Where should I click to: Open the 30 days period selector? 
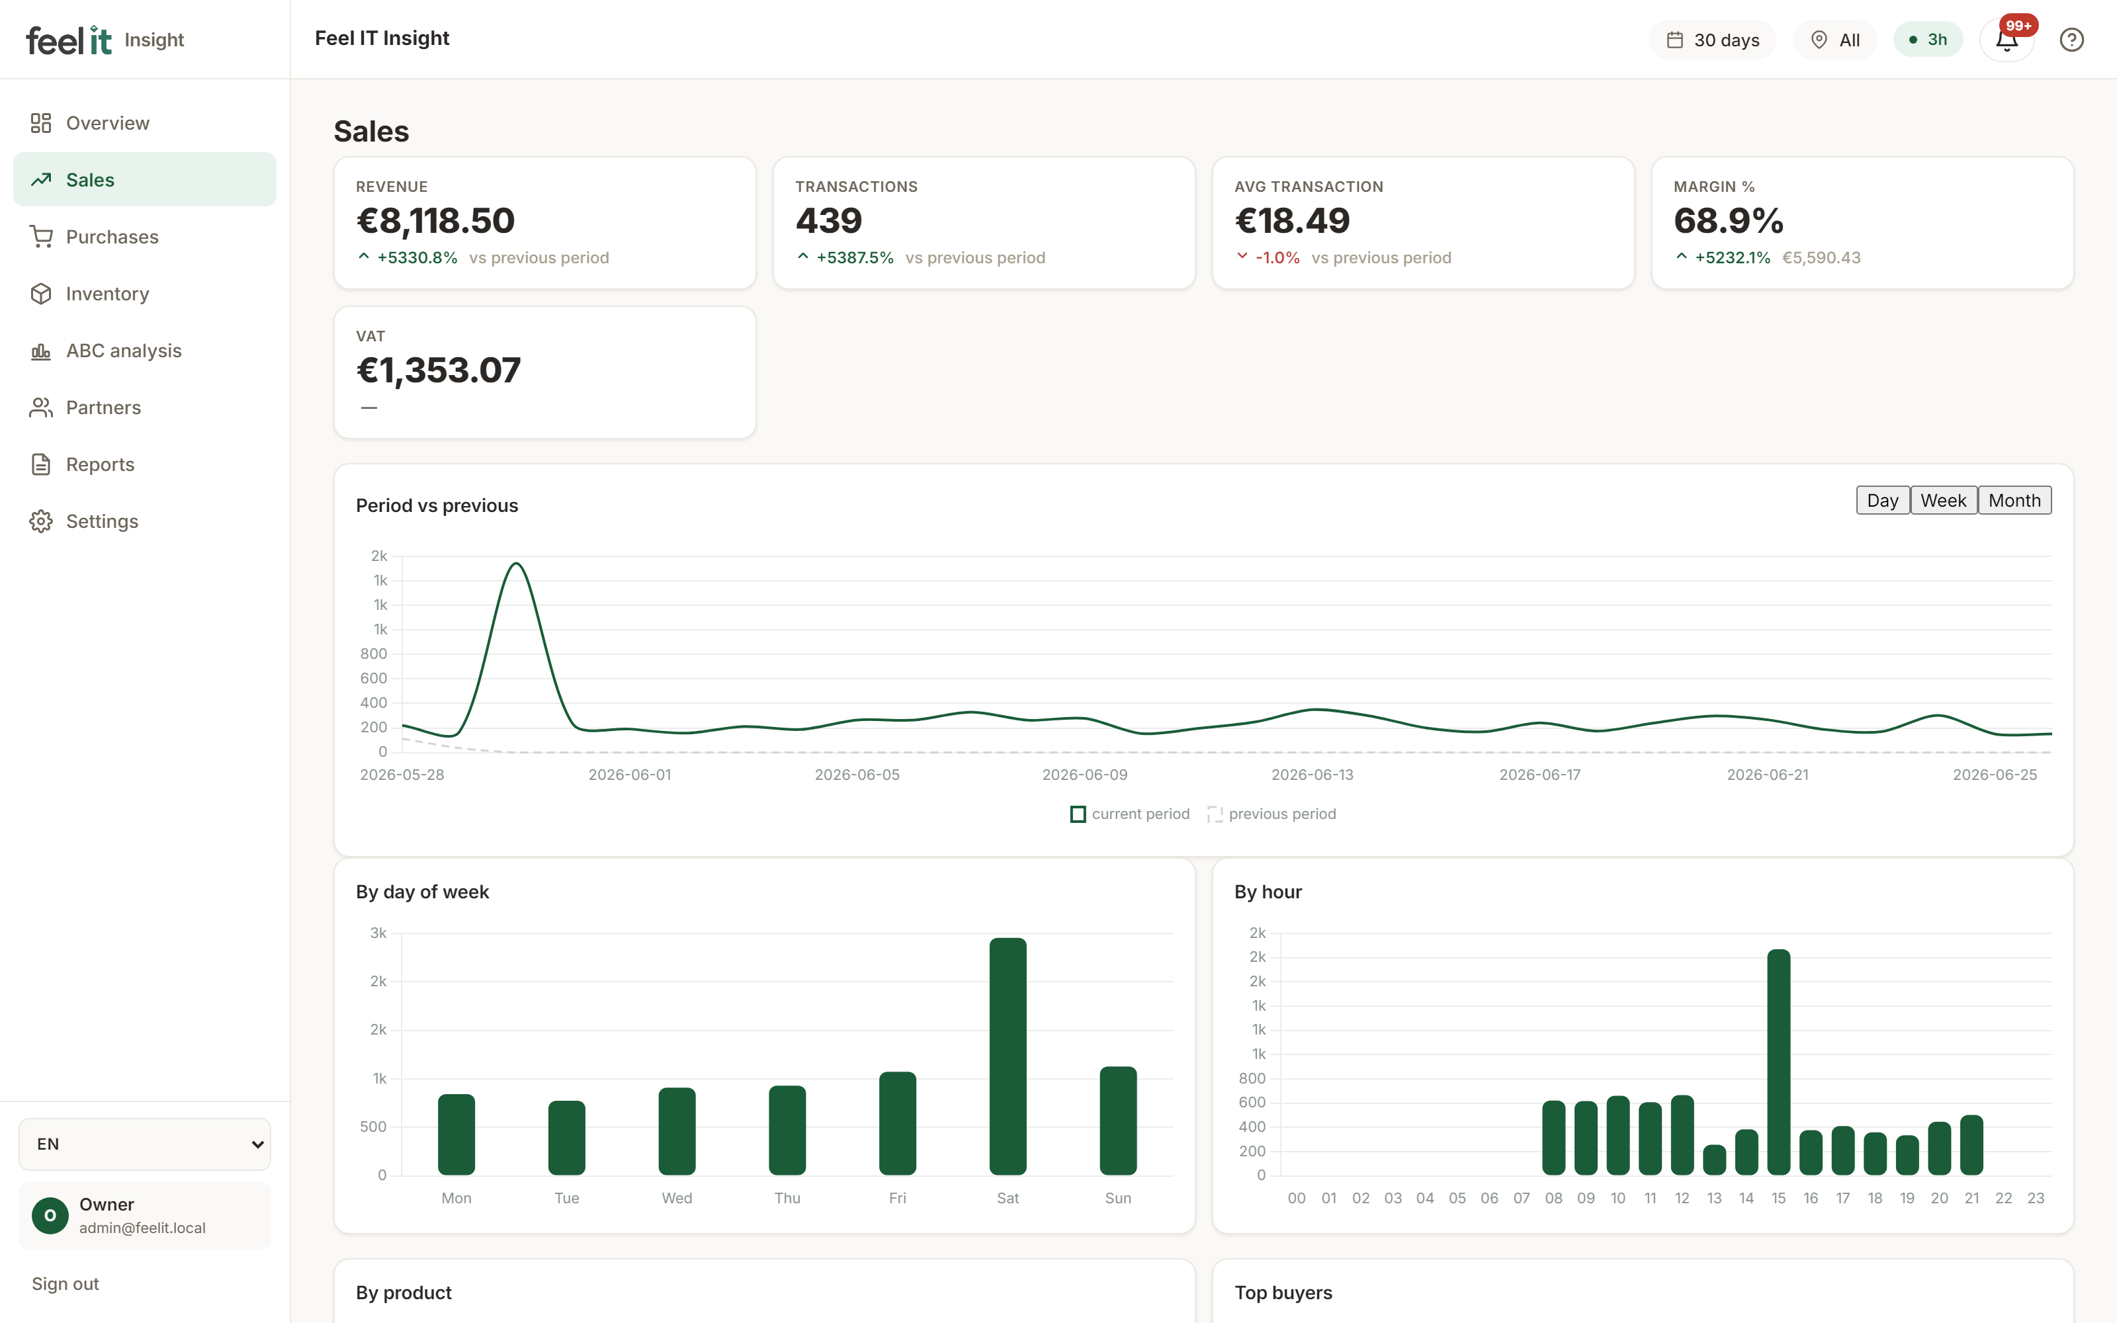click(x=1712, y=40)
